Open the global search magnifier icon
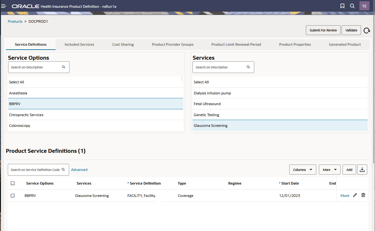 pyautogui.click(x=352, y=6)
